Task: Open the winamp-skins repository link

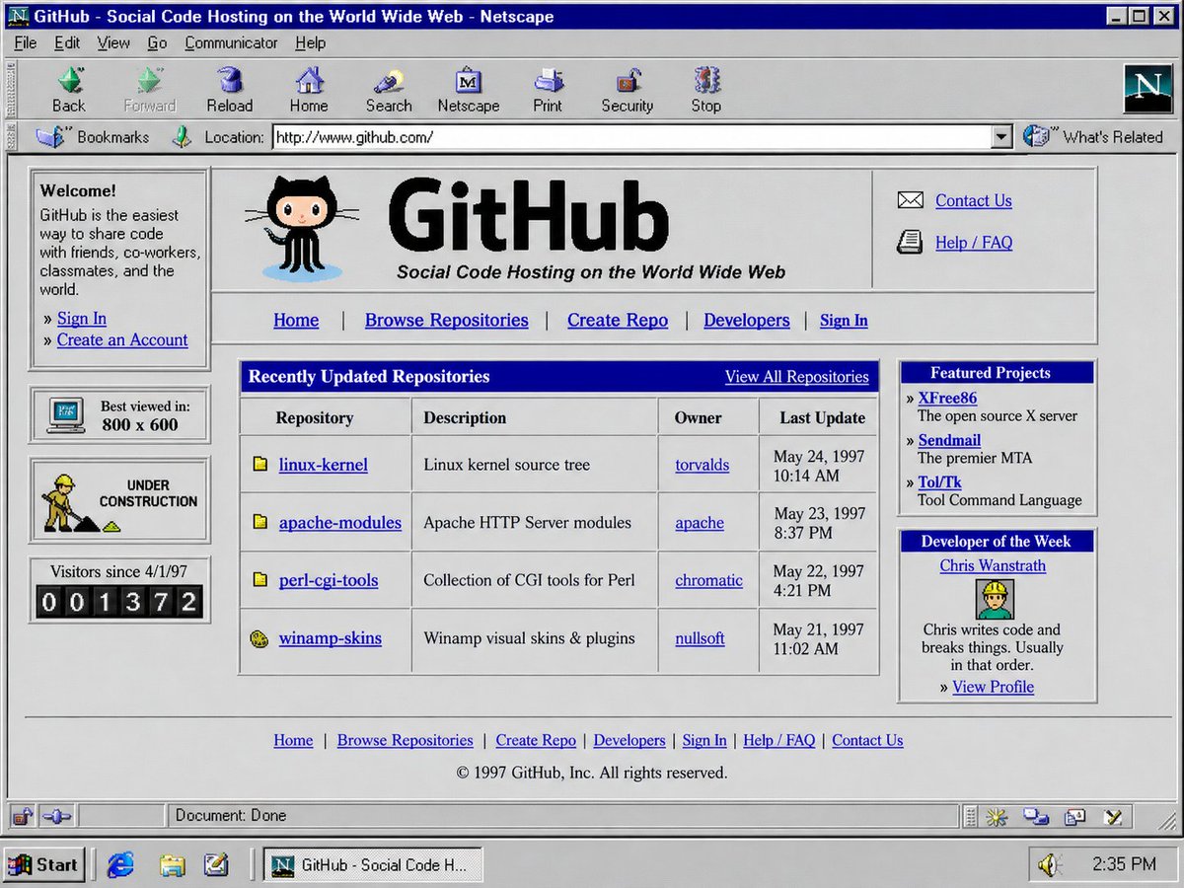Action: click(331, 638)
